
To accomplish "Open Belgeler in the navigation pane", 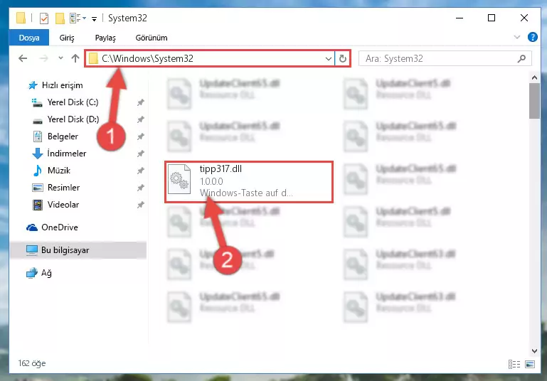I will (63, 136).
